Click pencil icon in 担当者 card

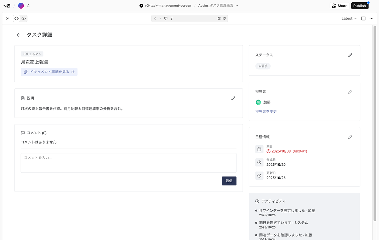(350, 92)
